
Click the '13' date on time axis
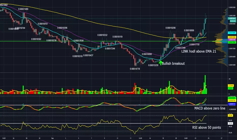click(x=131, y=138)
